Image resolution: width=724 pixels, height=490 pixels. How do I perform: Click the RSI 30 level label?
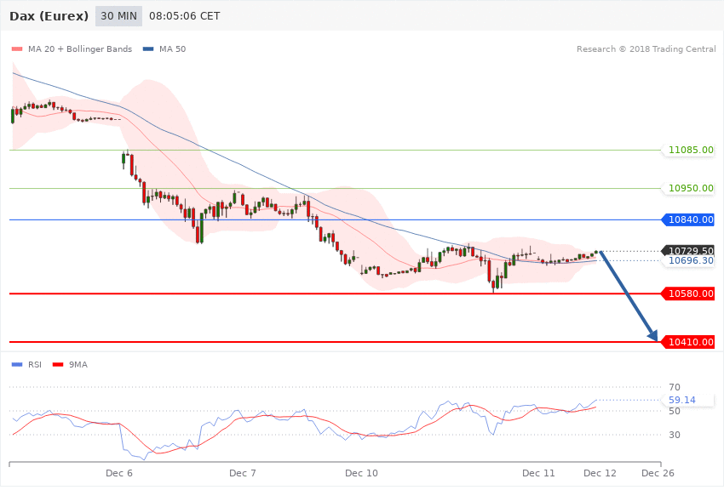(675, 436)
